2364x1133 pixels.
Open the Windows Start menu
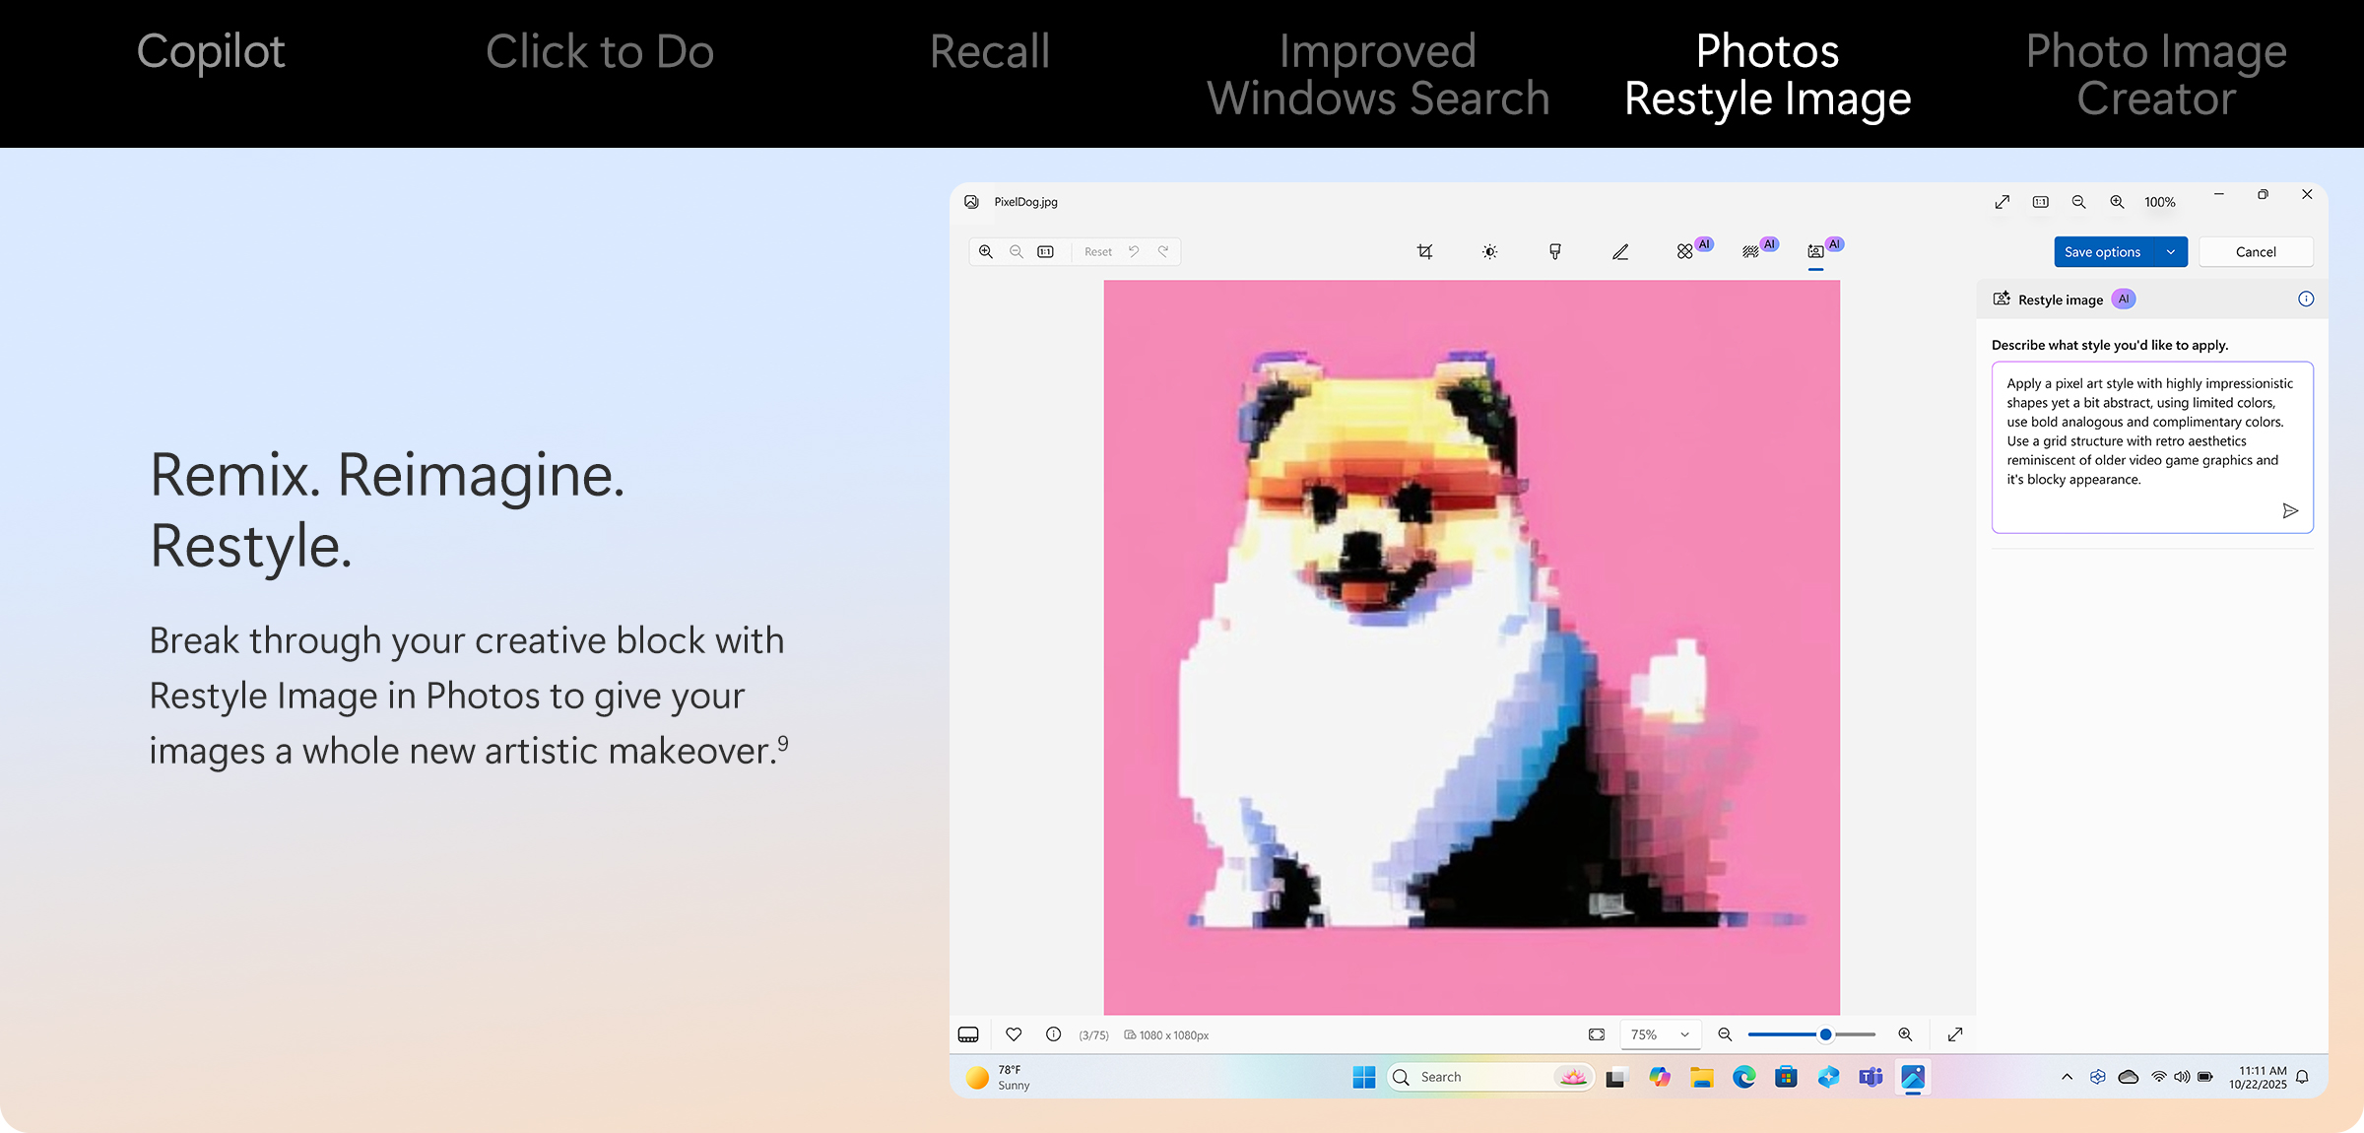point(1364,1077)
